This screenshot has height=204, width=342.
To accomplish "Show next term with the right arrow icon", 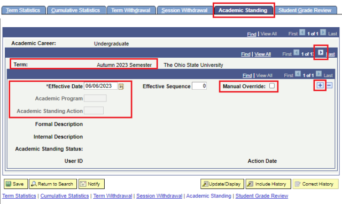I will click(x=321, y=52).
